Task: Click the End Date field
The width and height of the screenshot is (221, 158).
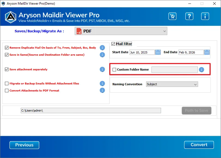Action: [x=191, y=52]
